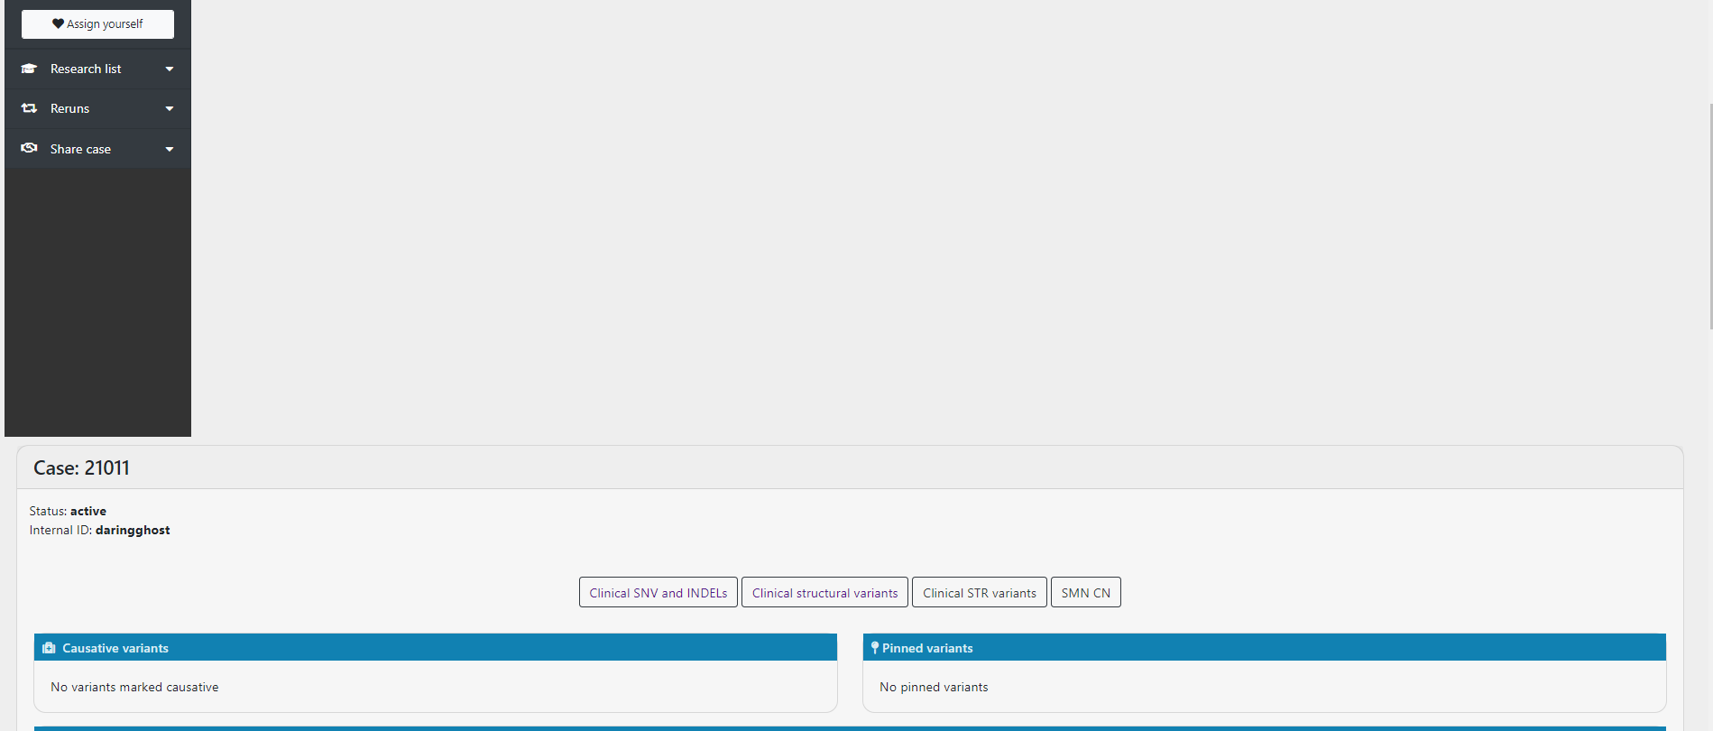Click the Reruns retweet arrows icon
Viewport: 1713px width, 731px height.
[x=29, y=108]
